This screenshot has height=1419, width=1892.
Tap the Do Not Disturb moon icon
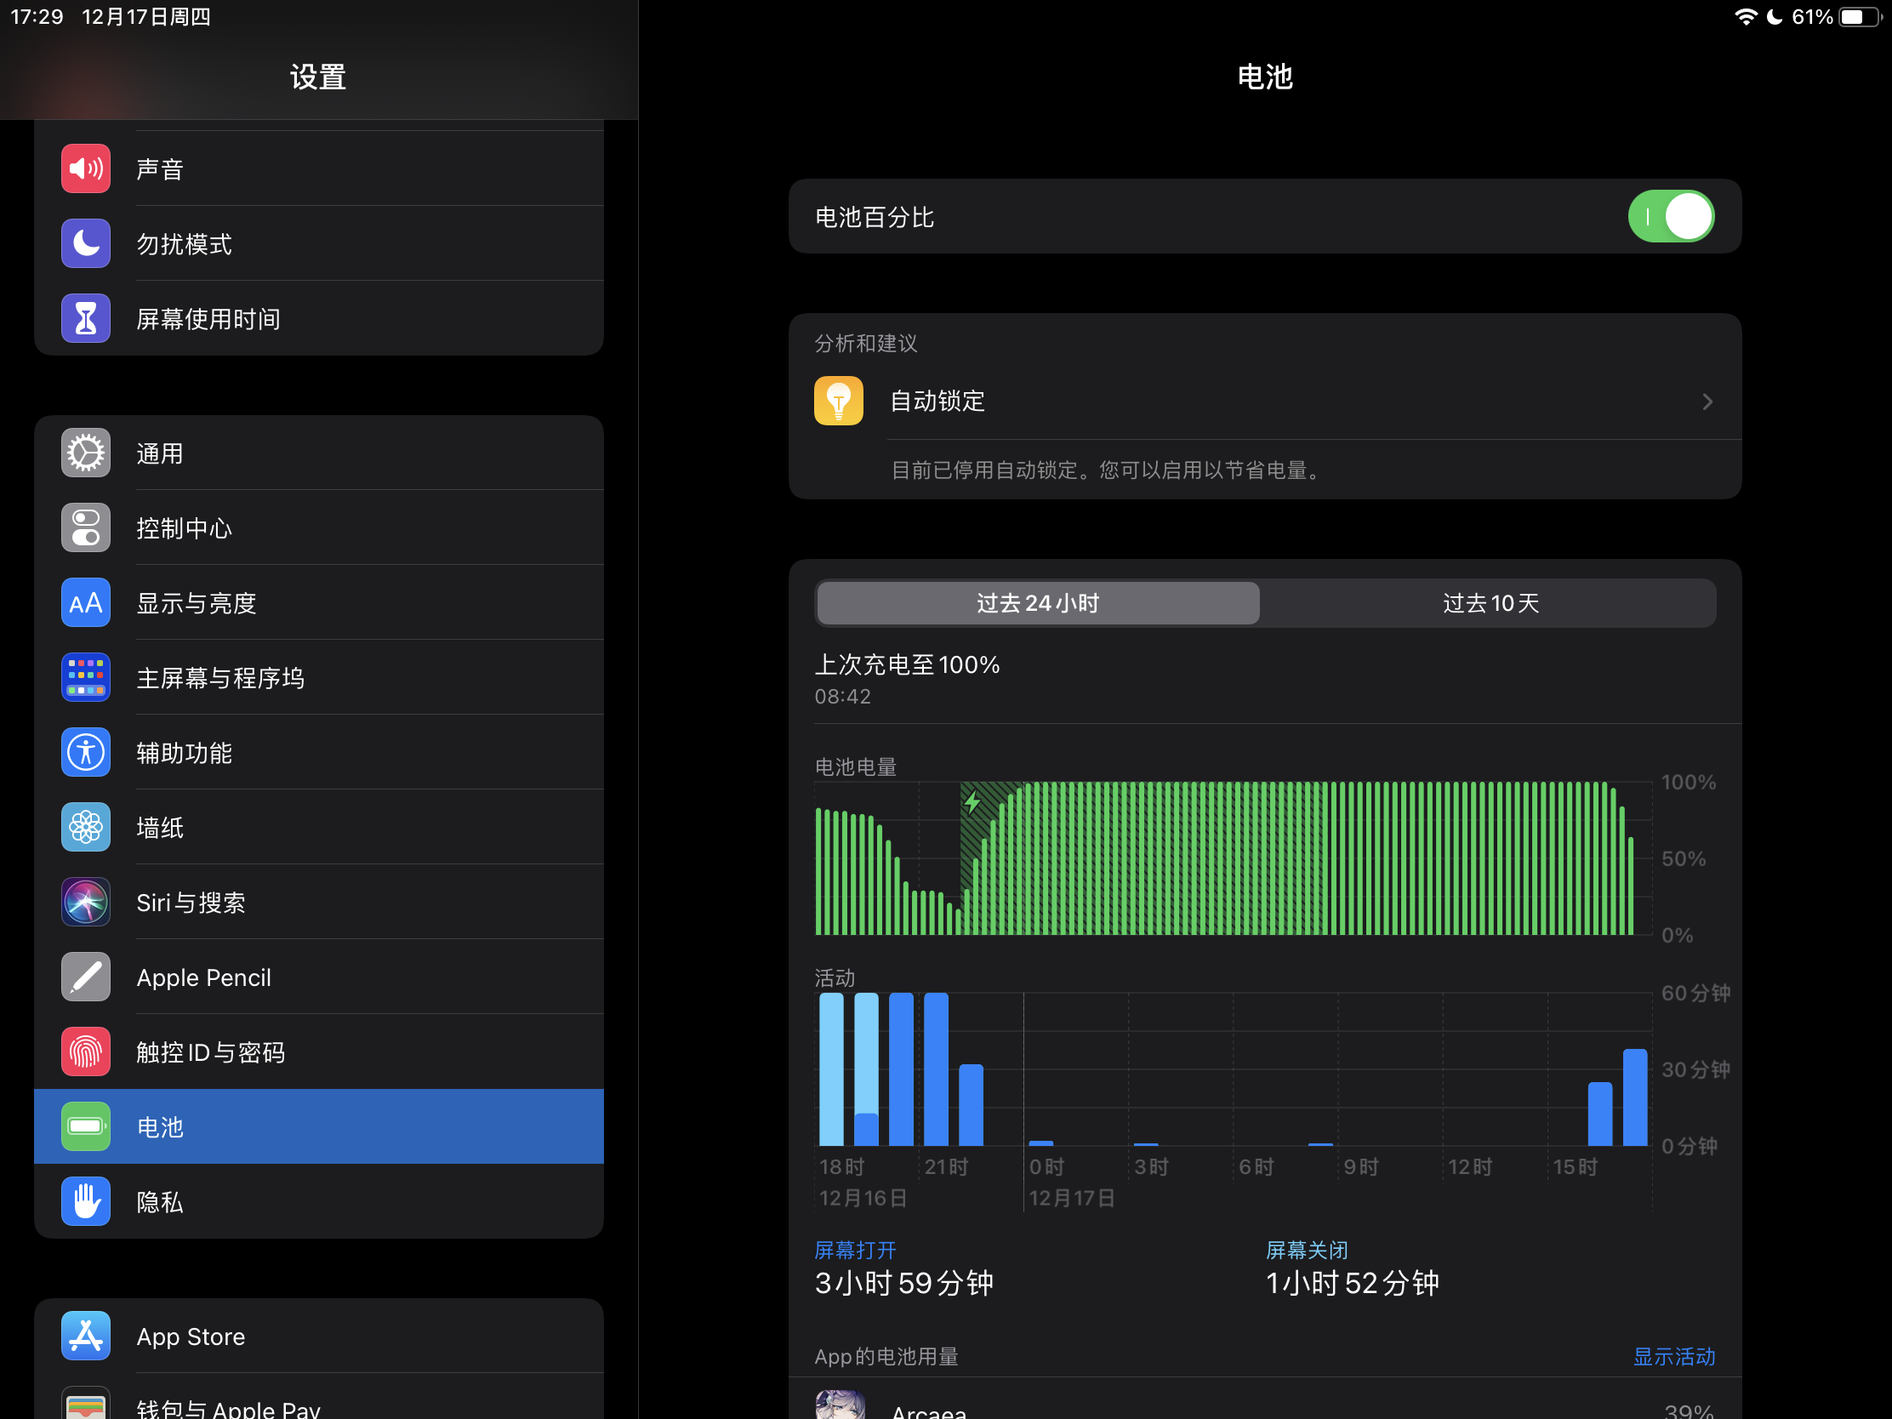click(86, 244)
